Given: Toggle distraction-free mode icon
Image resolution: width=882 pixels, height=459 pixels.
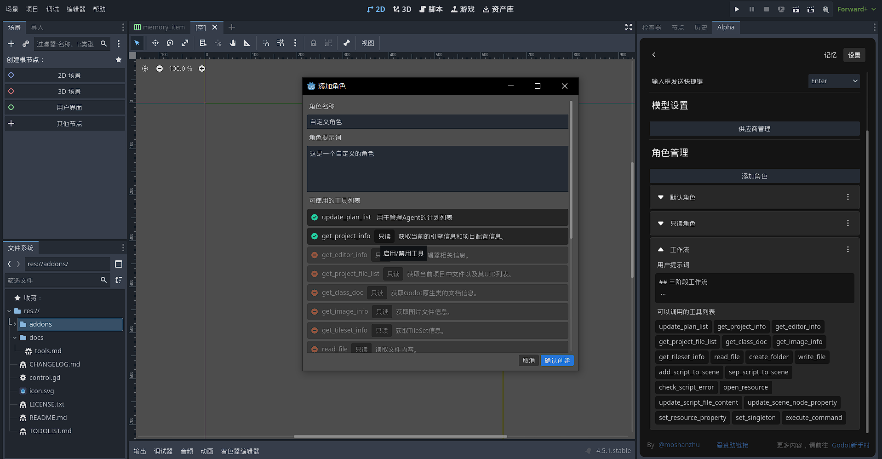Looking at the screenshot, I should click(x=628, y=28).
